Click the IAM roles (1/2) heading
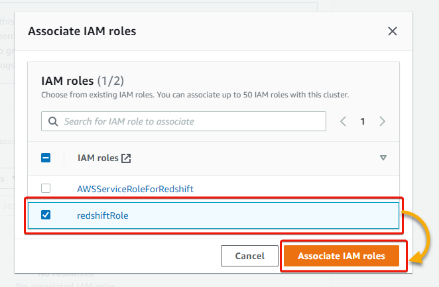439x287 pixels. click(x=83, y=81)
